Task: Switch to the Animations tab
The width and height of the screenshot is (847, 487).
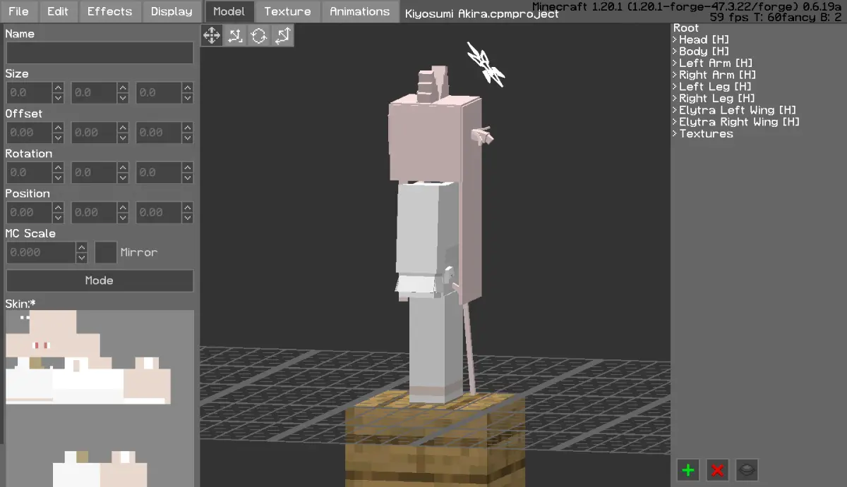Action: 360,11
